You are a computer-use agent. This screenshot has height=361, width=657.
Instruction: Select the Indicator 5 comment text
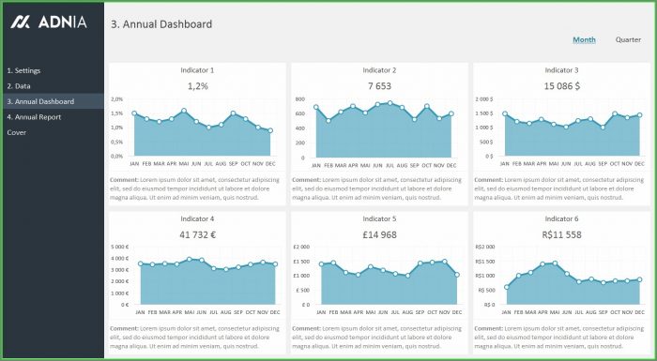coord(377,338)
